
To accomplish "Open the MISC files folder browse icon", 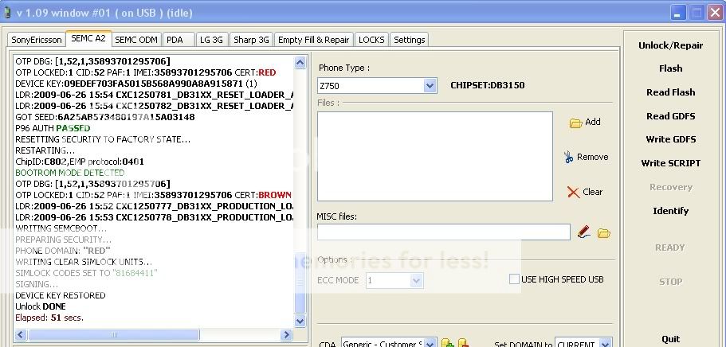I will tap(604, 232).
